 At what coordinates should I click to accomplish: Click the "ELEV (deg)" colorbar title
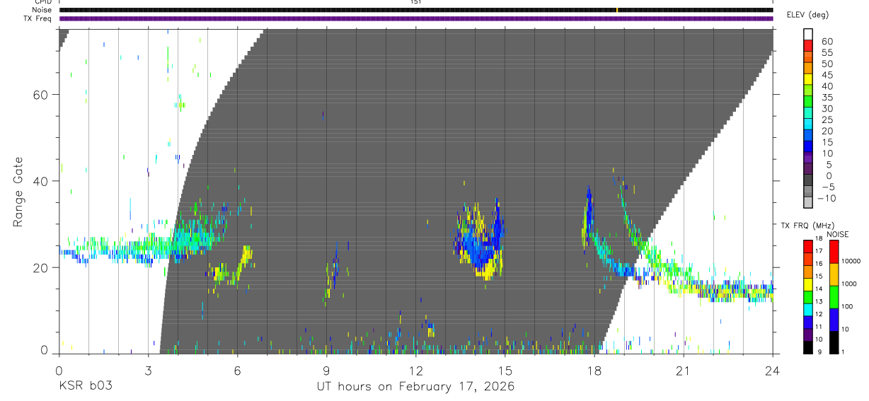[807, 15]
